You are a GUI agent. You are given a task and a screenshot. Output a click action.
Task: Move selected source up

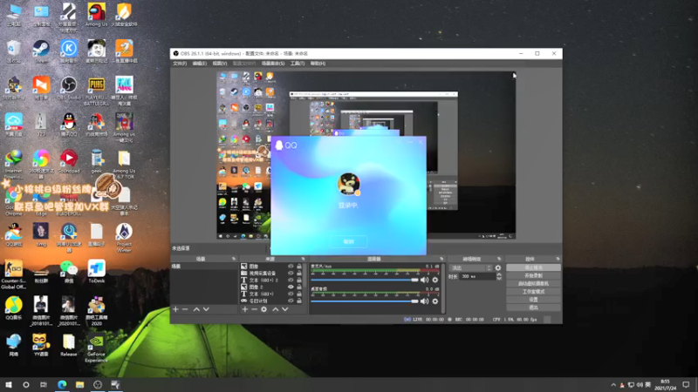(x=275, y=309)
